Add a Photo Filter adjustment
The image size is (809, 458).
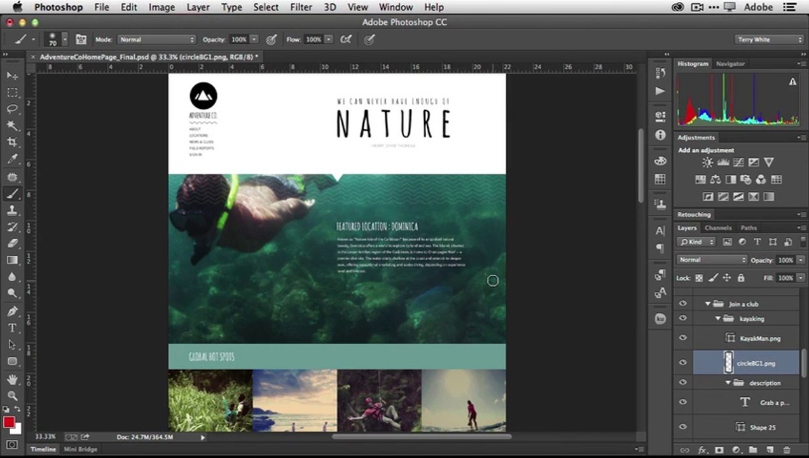click(746, 179)
